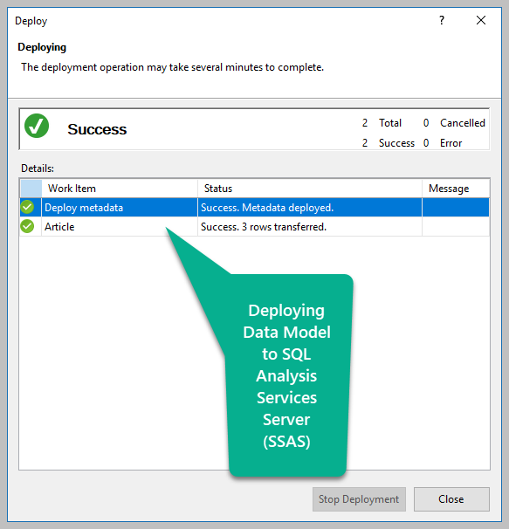Click "Success. Metadata deployed." status cell
The width and height of the screenshot is (509, 529).
(x=310, y=208)
